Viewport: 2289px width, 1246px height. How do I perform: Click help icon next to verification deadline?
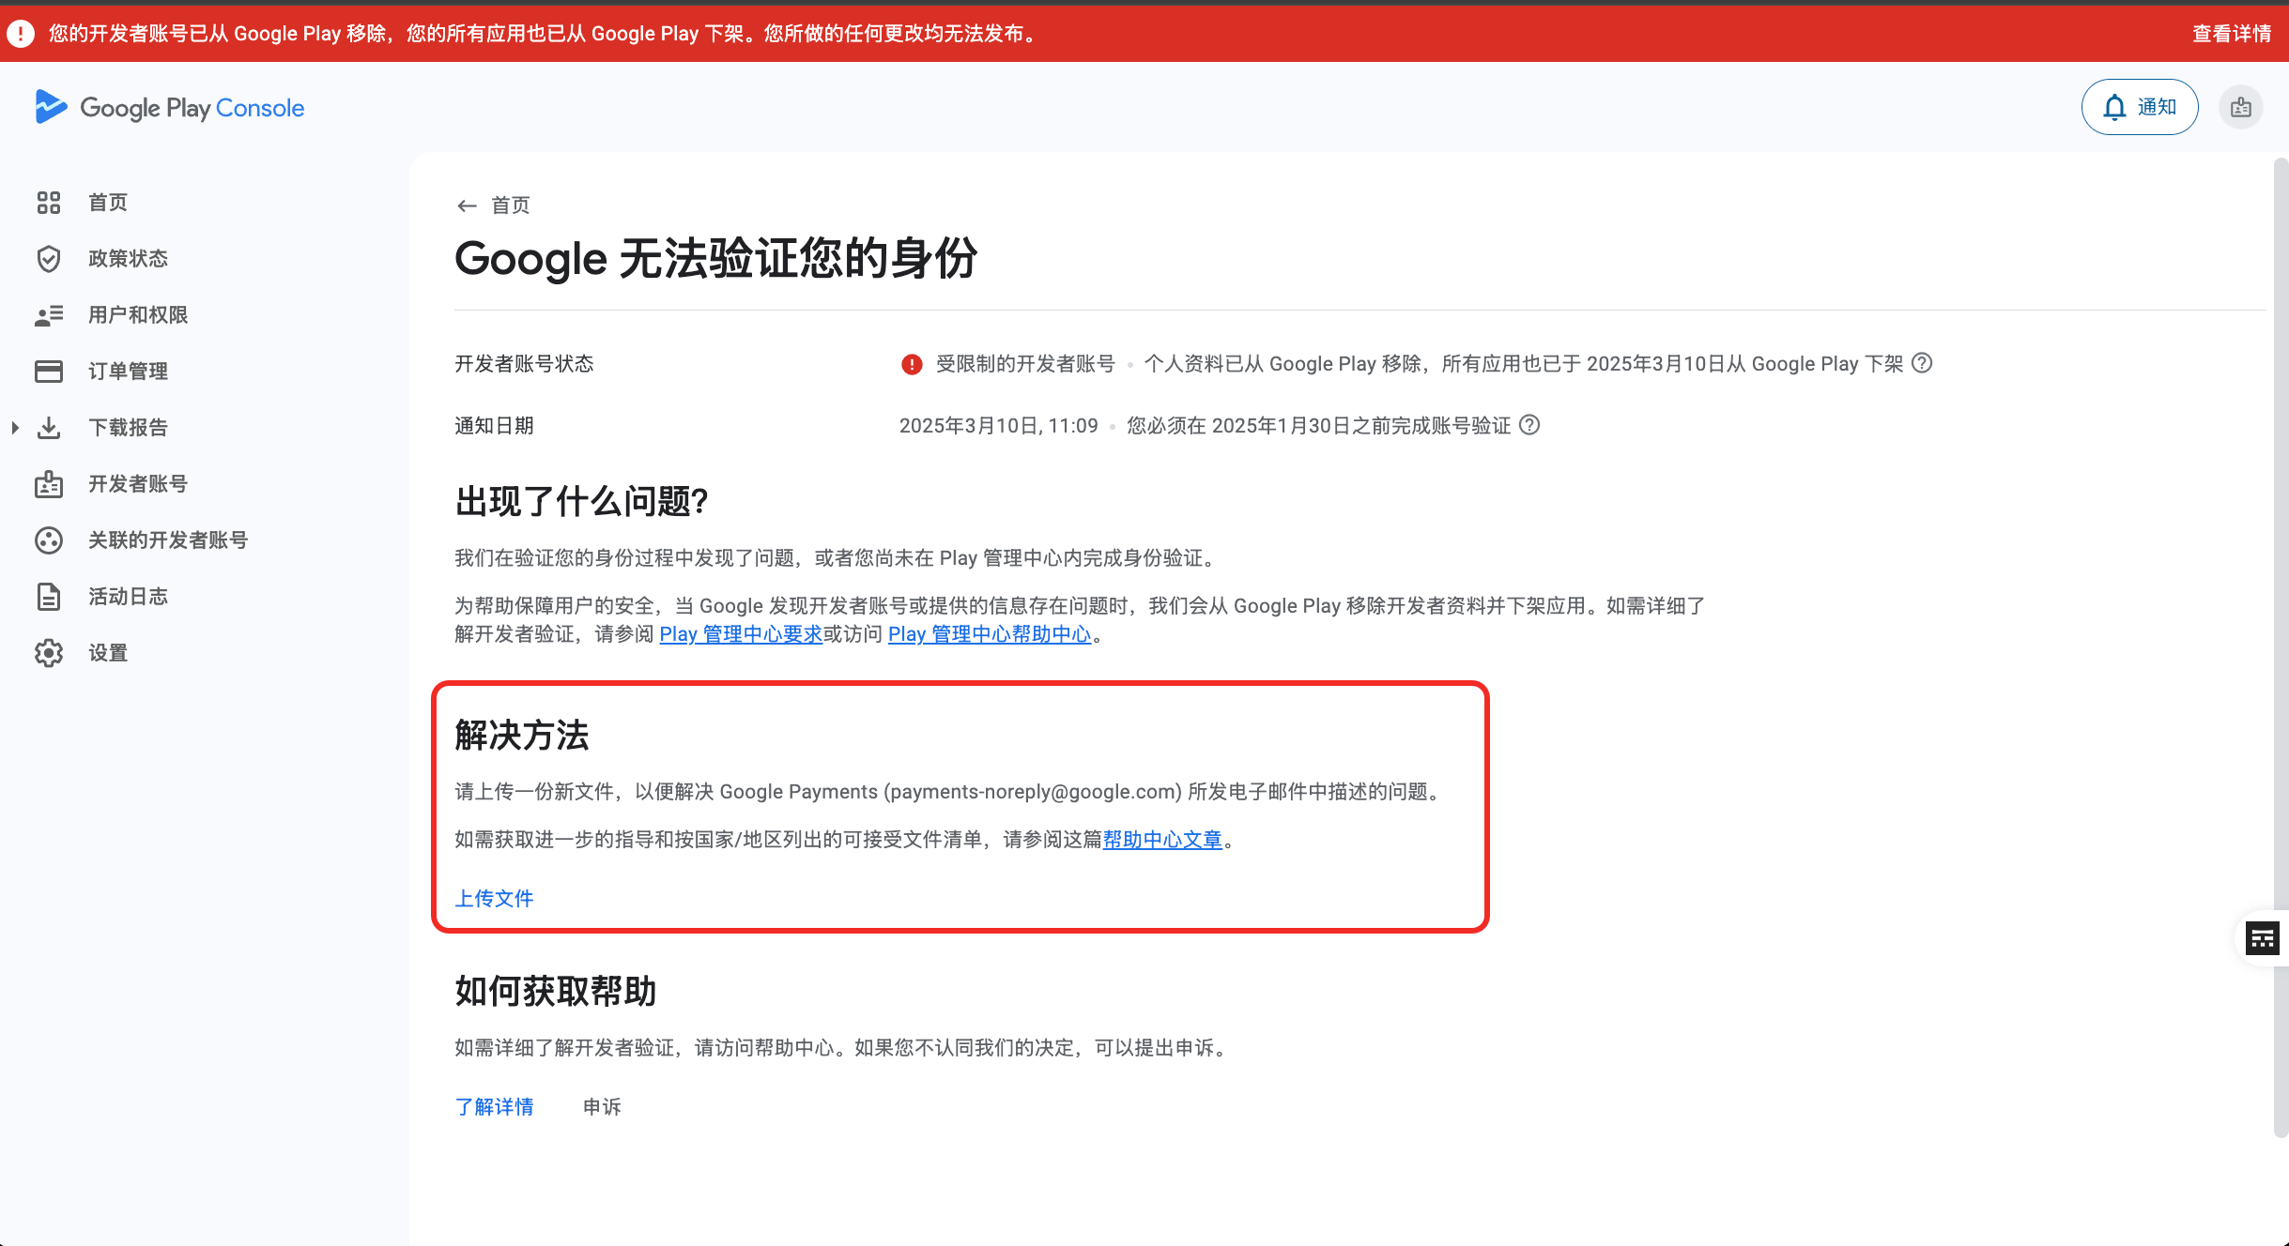point(1530,425)
